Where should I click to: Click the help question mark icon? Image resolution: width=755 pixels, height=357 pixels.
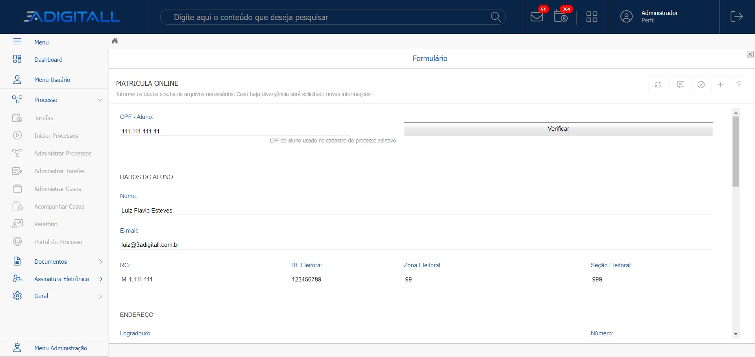point(739,85)
